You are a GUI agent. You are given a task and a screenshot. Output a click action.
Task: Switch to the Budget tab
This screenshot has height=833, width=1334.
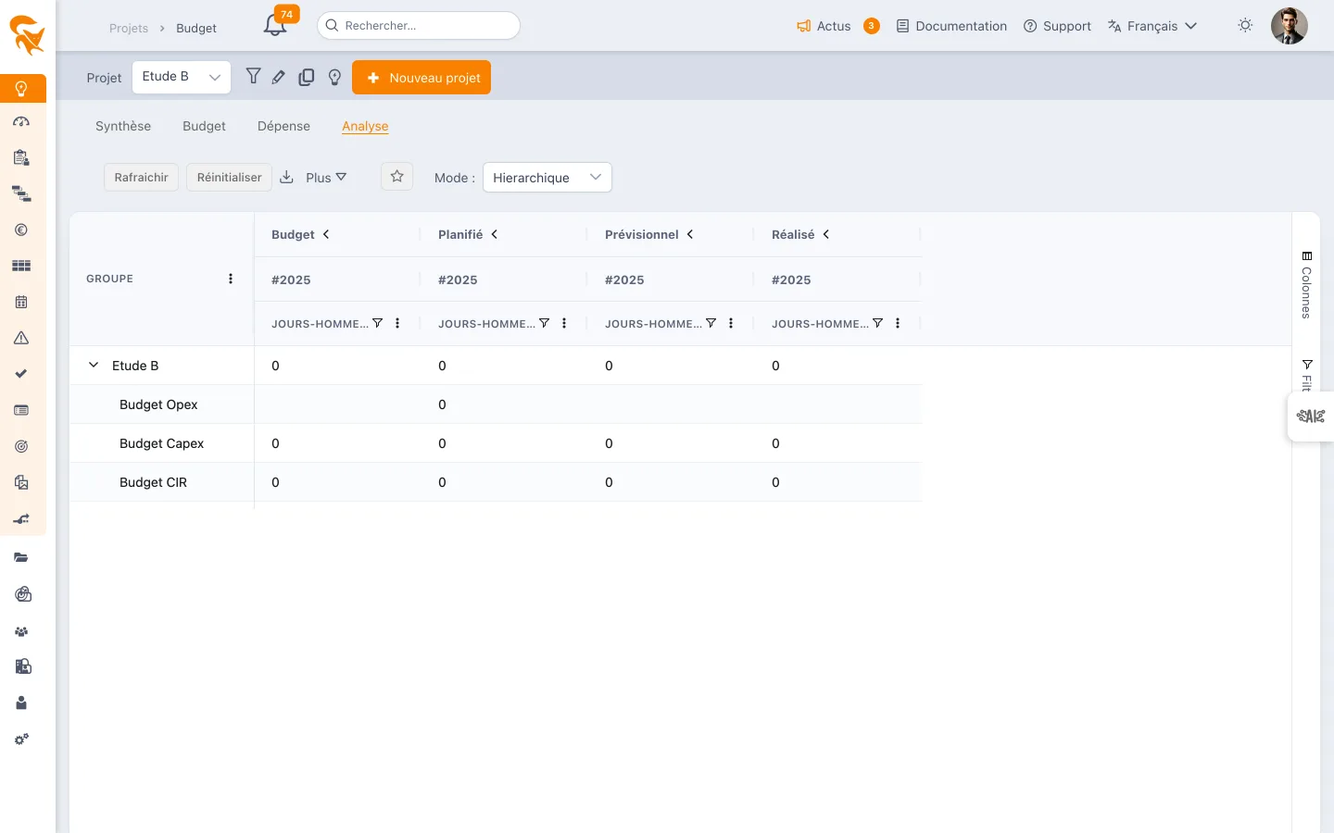point(204,126)
